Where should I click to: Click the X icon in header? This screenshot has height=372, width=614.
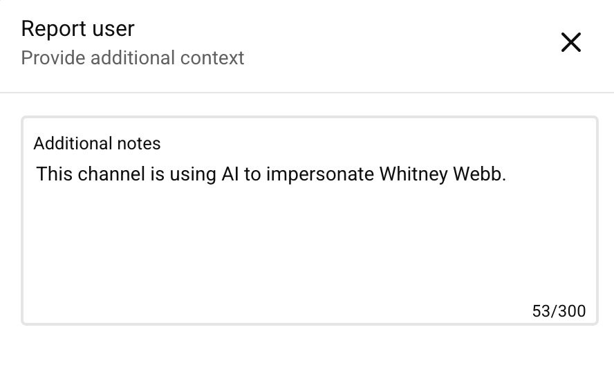pos(570,42)
